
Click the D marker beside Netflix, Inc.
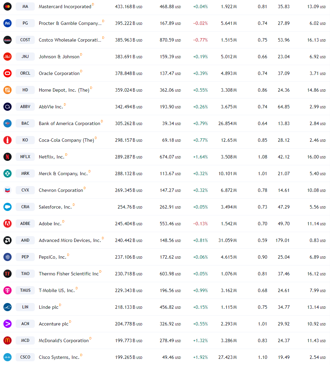coord(66,155)
